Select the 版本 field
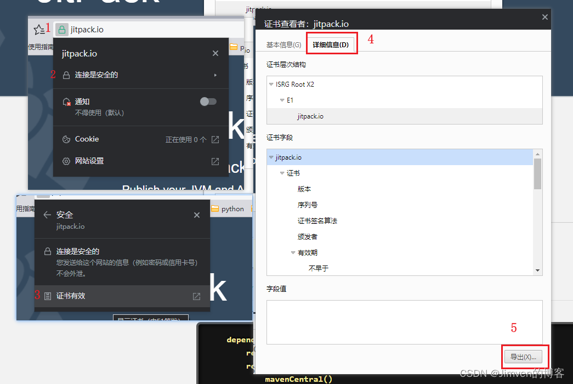This screenshot has height=384, width=573. click(x=304, y=189)
